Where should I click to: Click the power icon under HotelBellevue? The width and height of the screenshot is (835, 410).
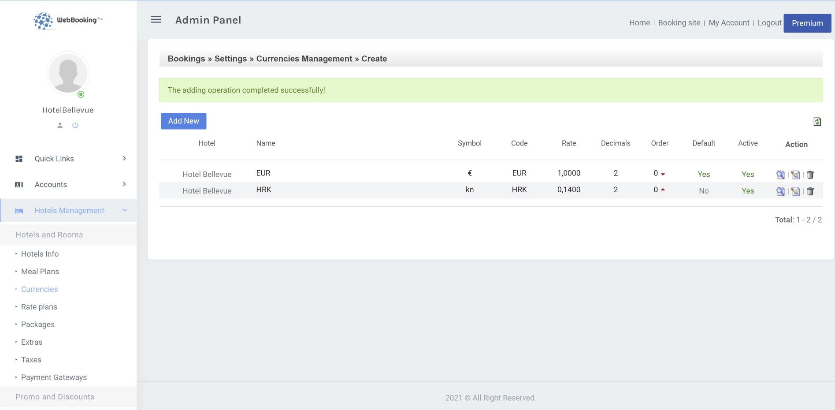pyautogui.click(x=75, y=125)
